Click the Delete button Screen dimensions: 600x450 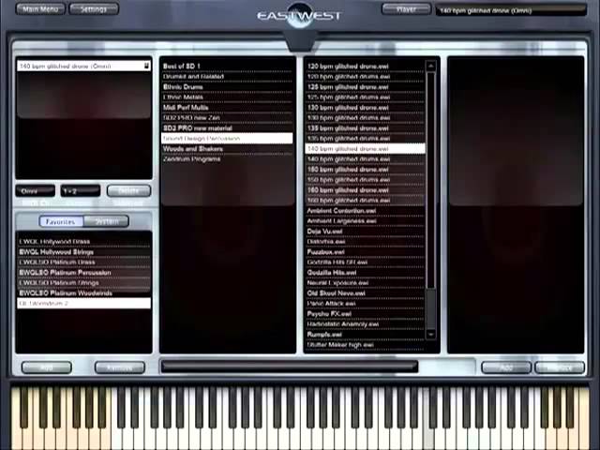pos(129,190)
